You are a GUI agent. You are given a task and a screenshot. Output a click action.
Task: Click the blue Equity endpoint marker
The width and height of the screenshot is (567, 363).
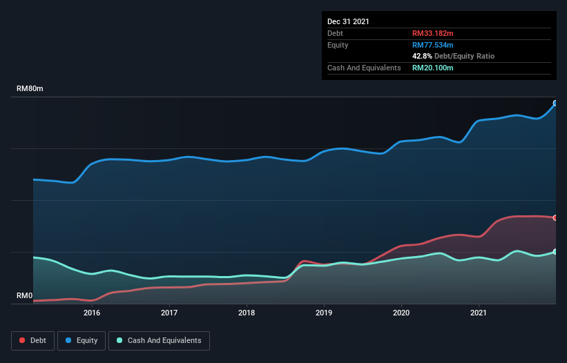pos(555,103)
